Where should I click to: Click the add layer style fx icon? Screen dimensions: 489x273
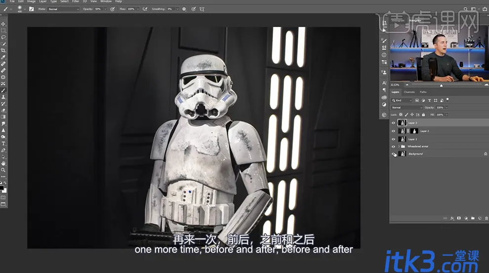[x=452, y=219]
